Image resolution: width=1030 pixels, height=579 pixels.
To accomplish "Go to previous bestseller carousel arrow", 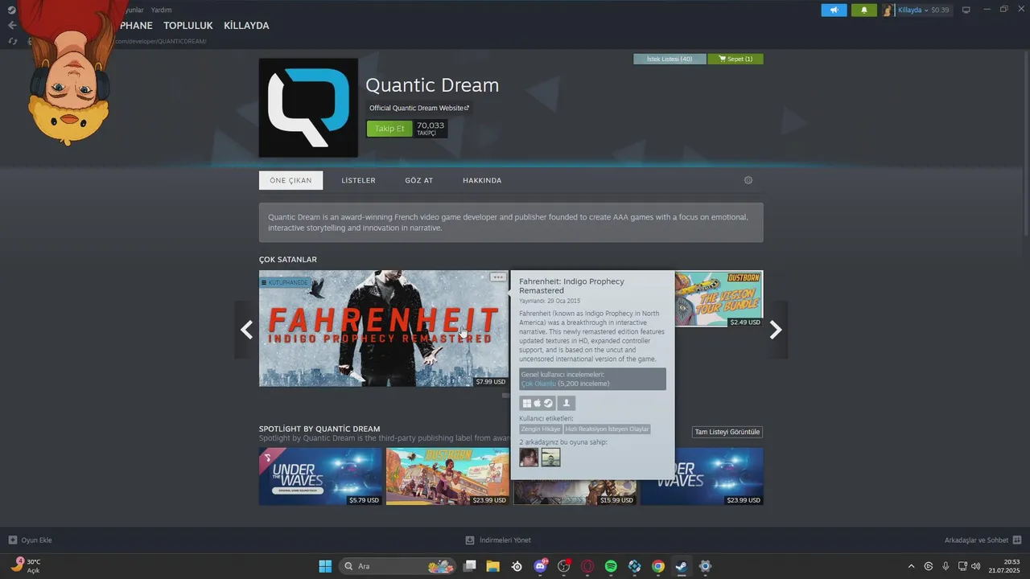I will tap(246, 330).
